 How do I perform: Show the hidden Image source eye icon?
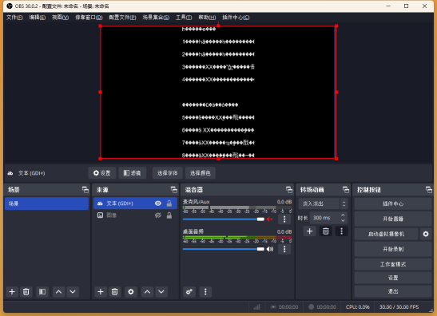[158, 215]
